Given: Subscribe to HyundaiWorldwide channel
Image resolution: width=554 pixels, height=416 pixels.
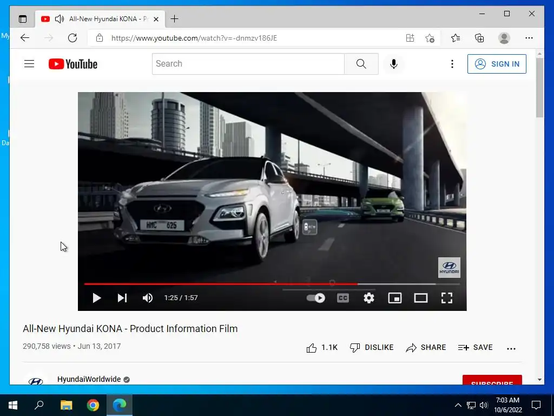Looking at the screenshot, I should pos(492,381).
